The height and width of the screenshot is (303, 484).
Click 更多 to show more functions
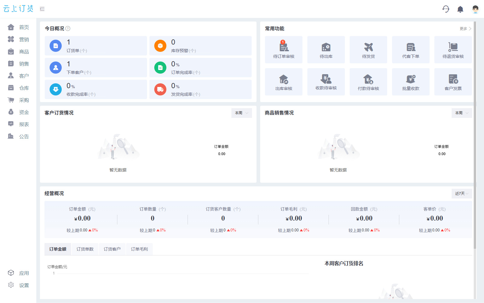[x=465, y=29]
